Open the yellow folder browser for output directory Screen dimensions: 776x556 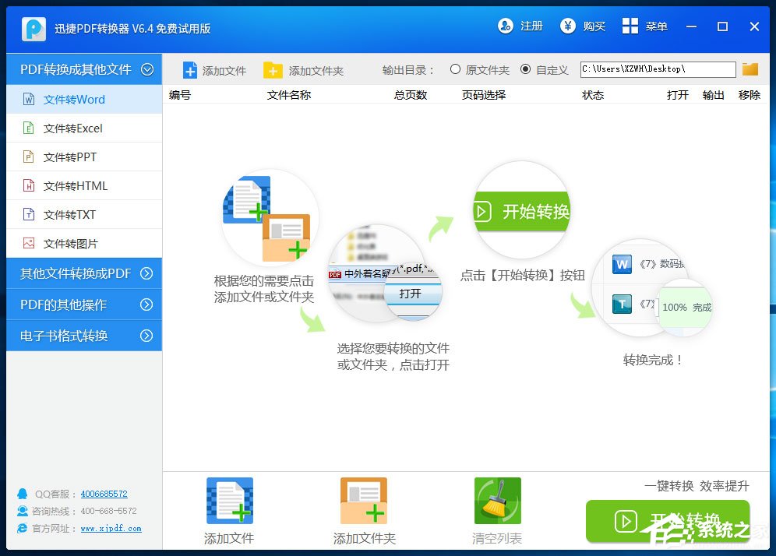pyautogui.click(x=750, y=69)
